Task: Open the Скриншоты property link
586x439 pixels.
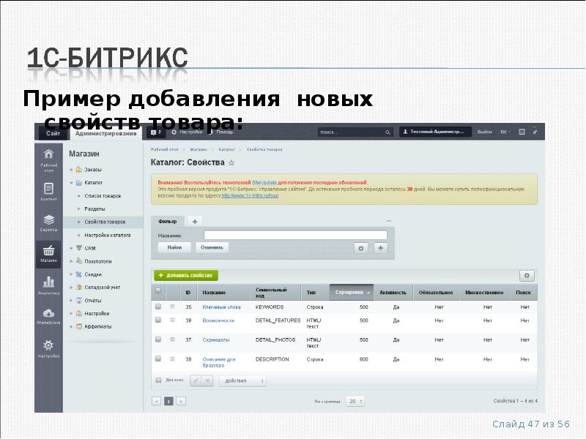Action: click(215, 339)
